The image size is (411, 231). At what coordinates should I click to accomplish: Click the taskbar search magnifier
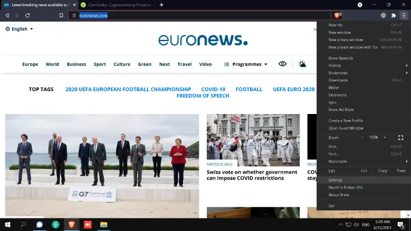point(24,224)
